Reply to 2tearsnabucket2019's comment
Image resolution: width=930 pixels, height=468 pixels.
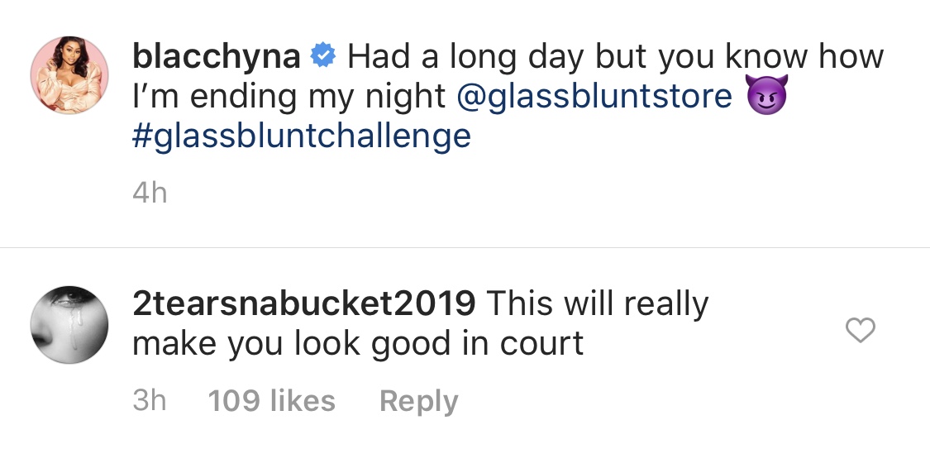pyautogui.click(x=418, y=401)
